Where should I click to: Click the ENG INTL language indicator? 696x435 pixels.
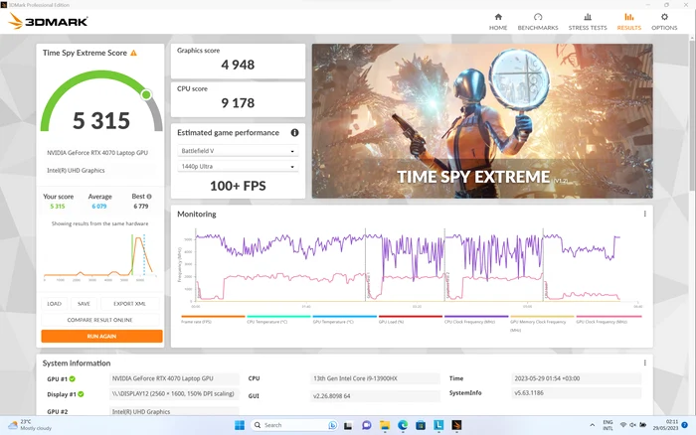[x=608, y=425]
